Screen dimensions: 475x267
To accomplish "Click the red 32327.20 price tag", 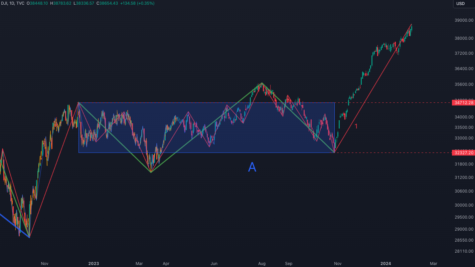I will (463, 153).
